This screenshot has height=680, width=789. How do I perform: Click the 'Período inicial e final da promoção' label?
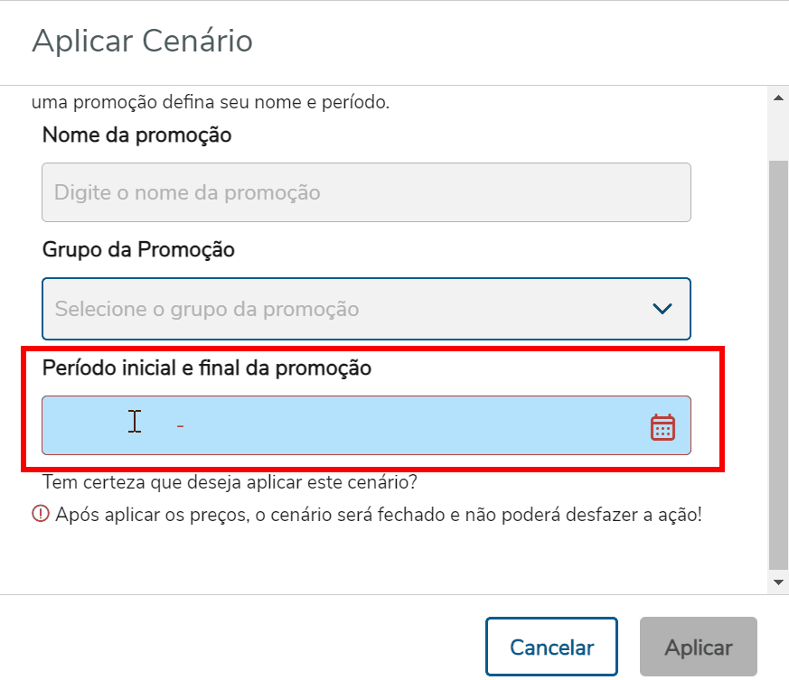click(207, 368)
